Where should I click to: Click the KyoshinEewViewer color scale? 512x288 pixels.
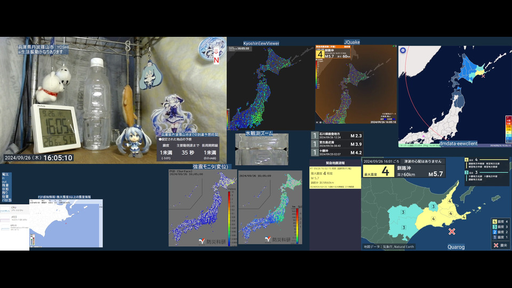(x=228, y=119)
